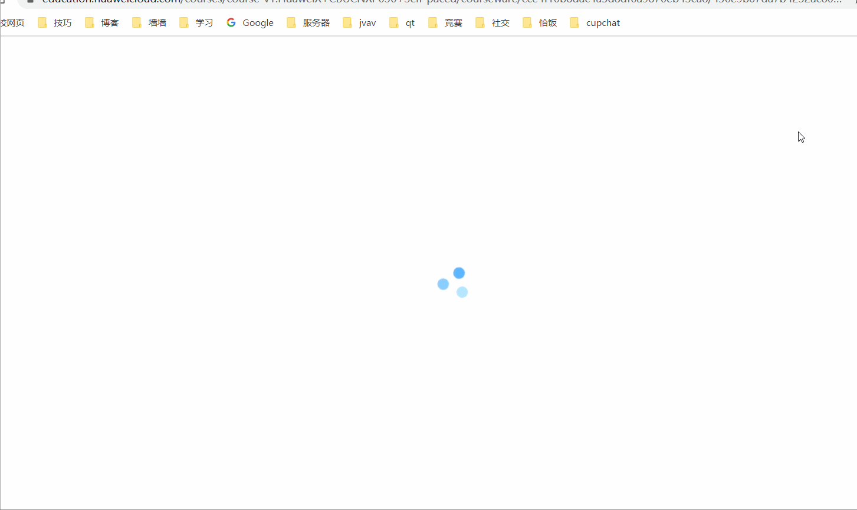Click the 恰饭 folder icon

tap(527, 22)
